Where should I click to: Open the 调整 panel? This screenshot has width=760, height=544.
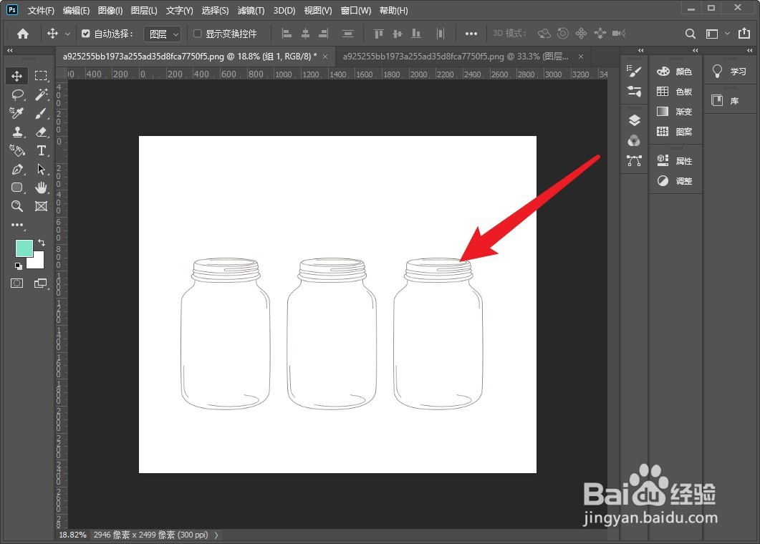[x=675, y=180]
